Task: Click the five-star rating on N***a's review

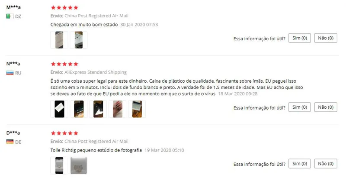Action: (x=64, y=64)
